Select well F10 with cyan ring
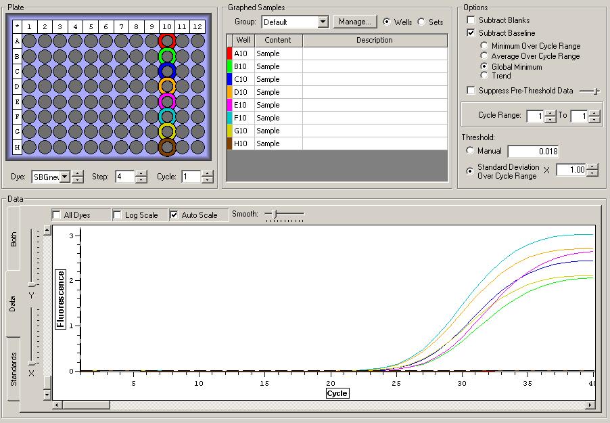 (x=167, y=116)
